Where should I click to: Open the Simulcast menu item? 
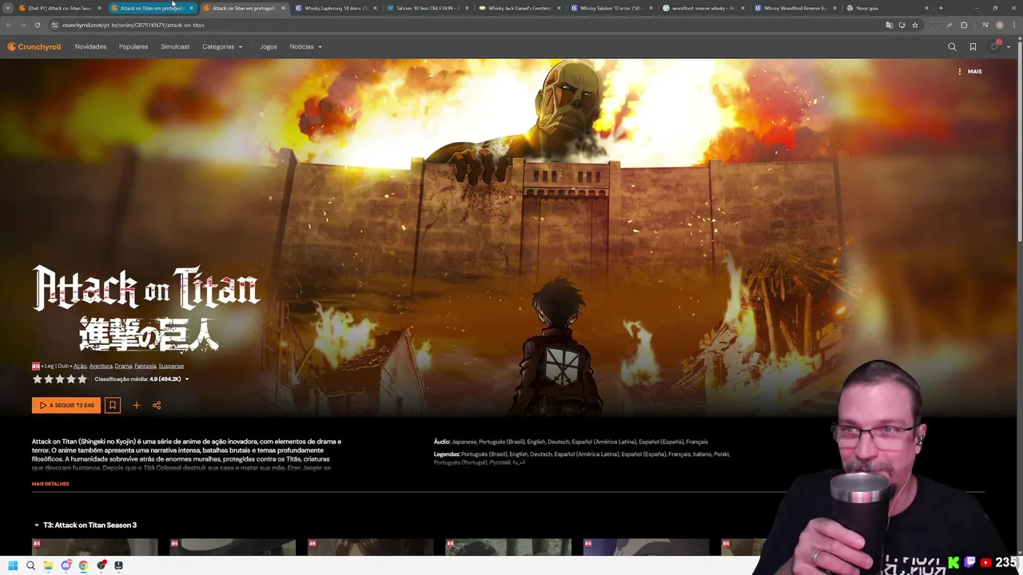click(175, 47)
